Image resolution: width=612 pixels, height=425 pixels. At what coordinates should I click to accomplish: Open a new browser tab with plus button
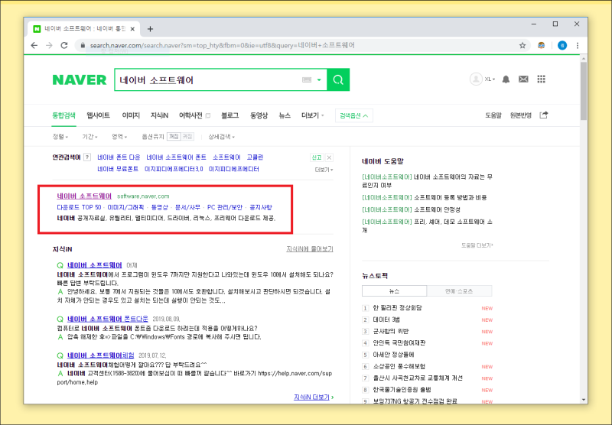150,29
